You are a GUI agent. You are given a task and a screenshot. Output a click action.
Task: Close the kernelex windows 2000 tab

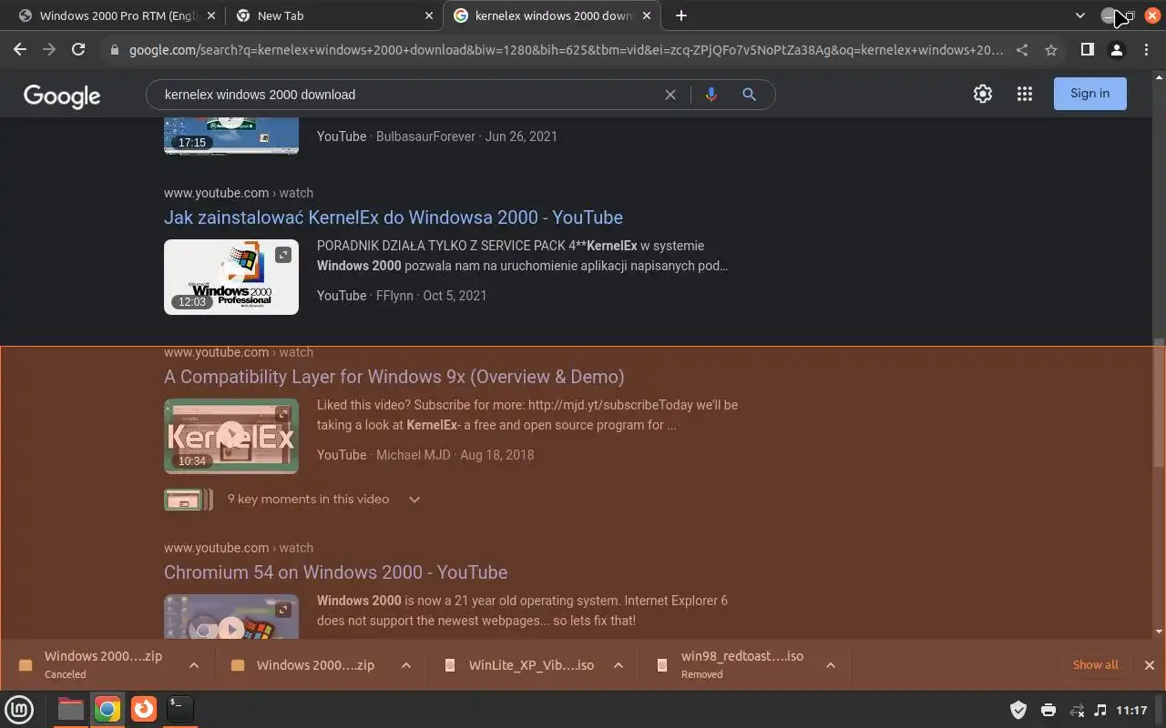[647, 15]
